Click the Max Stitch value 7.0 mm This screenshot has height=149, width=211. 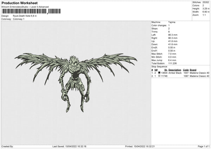[172, 54]
